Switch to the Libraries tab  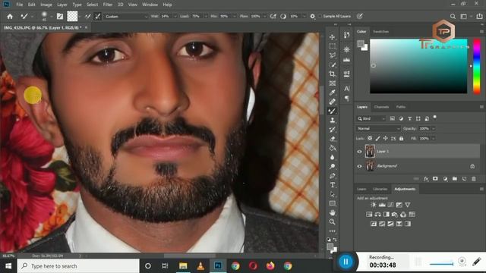[380, 189]
